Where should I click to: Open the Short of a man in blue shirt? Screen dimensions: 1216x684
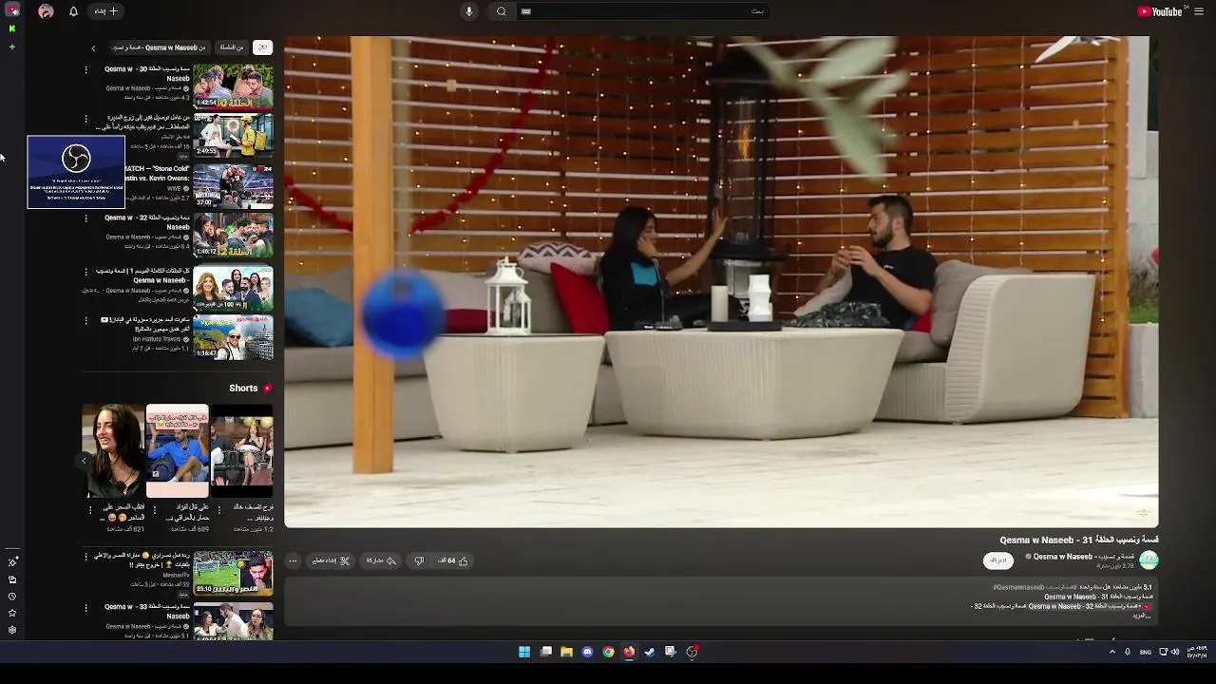pyautogui.click(x=177, y=451)
